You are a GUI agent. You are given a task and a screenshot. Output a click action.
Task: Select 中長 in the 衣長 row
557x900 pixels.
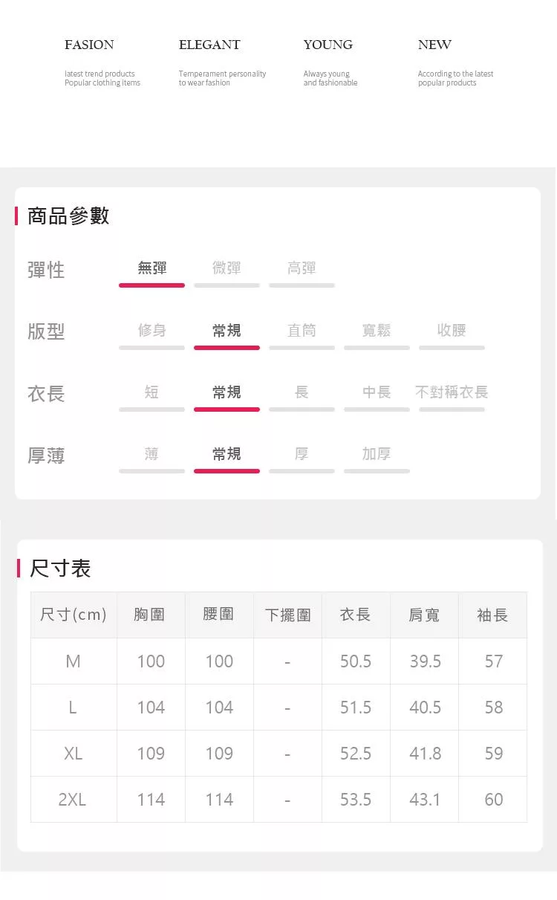click(377, 392)
